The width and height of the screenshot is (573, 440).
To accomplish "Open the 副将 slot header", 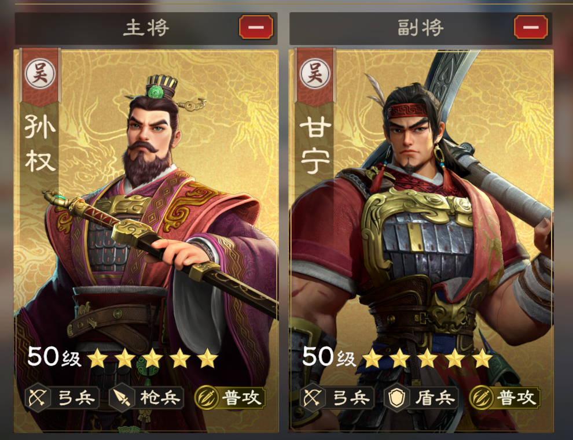I will (421, 28).
